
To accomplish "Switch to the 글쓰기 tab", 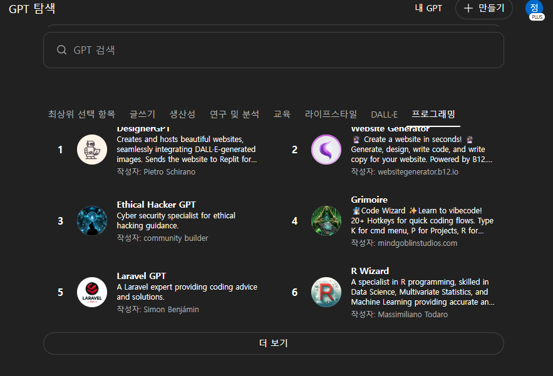I will pyautogui.click(x=143, y=114).
